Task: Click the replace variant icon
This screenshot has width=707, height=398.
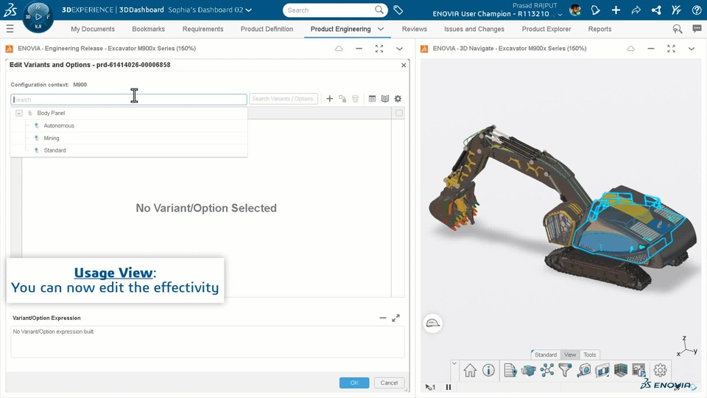Action: click(342, 98)
